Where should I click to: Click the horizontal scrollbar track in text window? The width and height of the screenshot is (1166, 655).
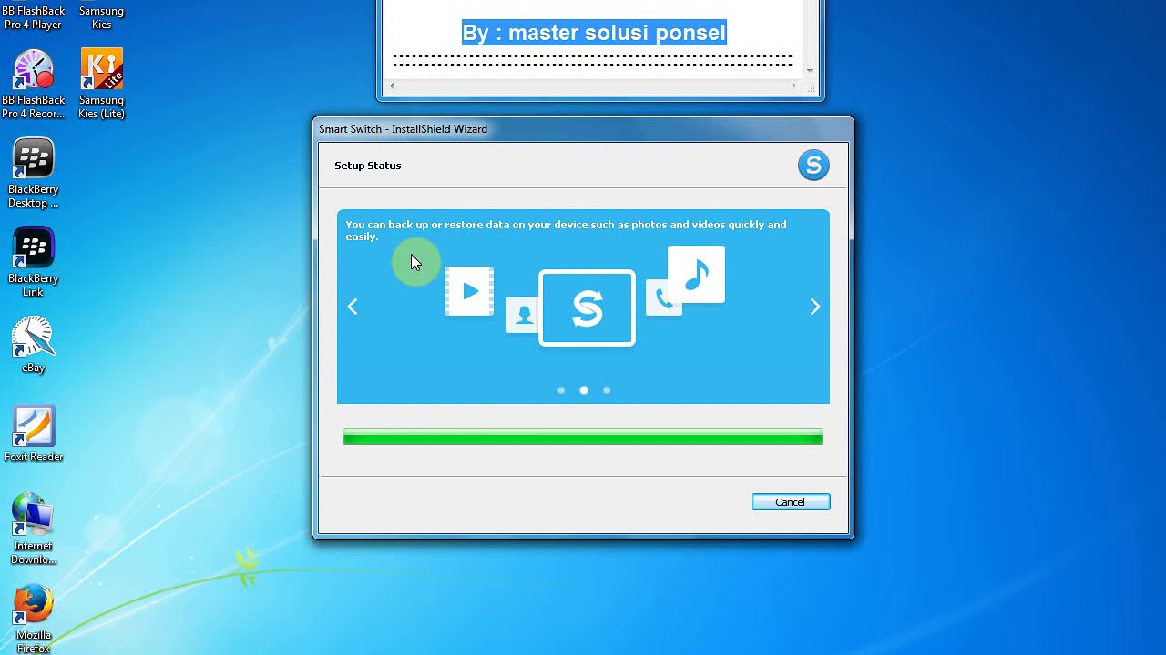592,86
